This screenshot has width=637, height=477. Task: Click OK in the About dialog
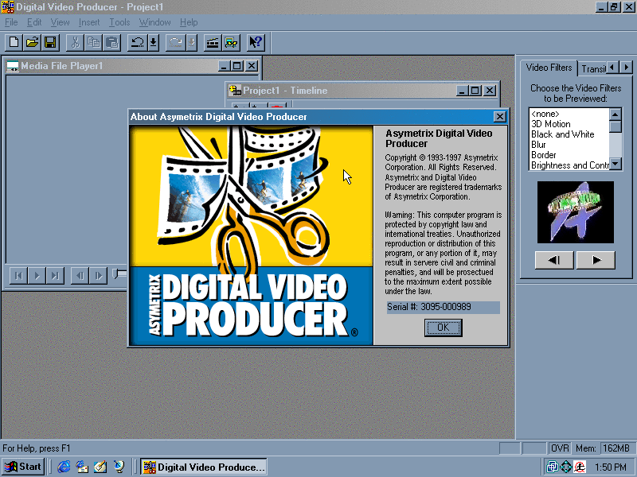click(444, 328)
